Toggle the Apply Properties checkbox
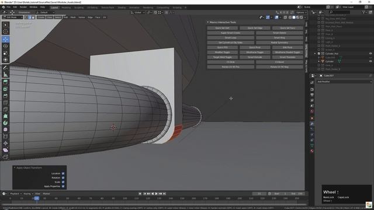This screenshot has height=210, width=374. [63, 186]
